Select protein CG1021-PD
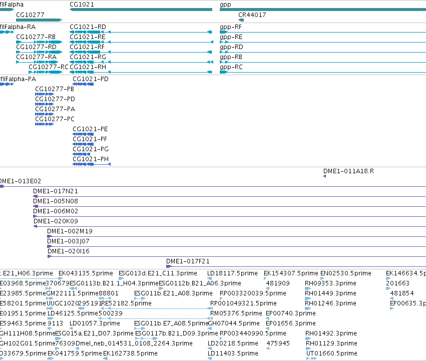The height and width of the screenshot is (361, 426). pos(83,84)
